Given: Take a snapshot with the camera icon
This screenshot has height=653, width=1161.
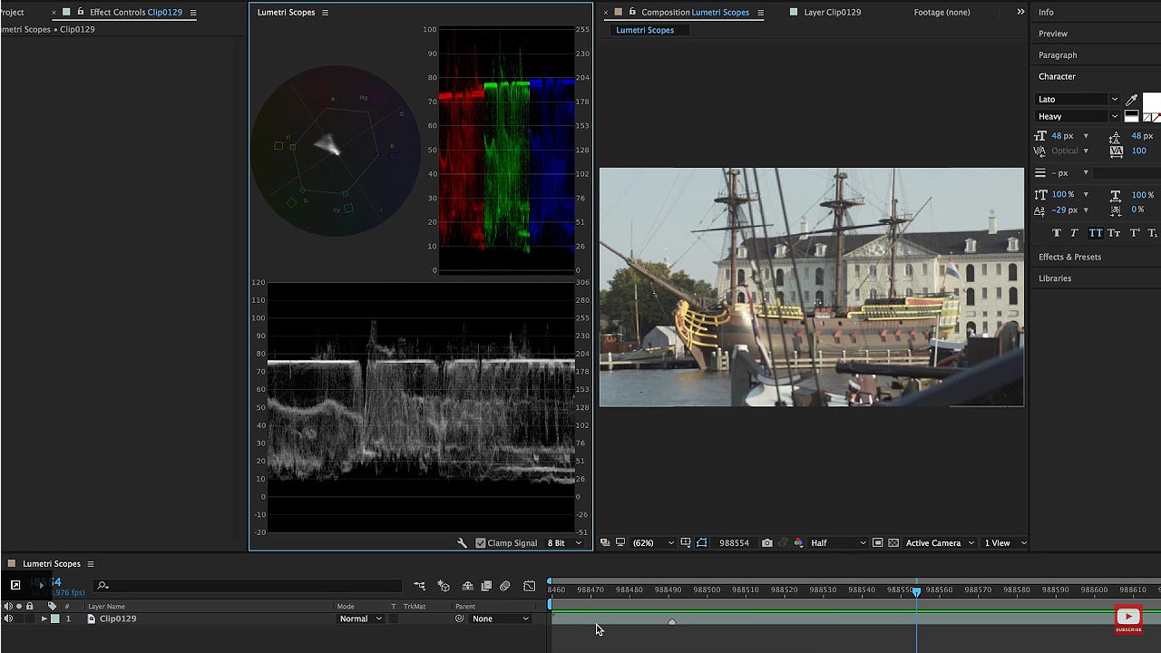Looking at the screenshot, I should coord(767,543).
